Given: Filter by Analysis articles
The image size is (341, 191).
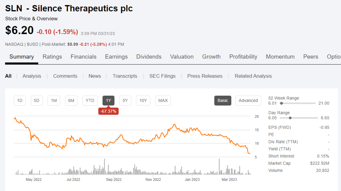Looking at the screenshot, I should (32, 76).
